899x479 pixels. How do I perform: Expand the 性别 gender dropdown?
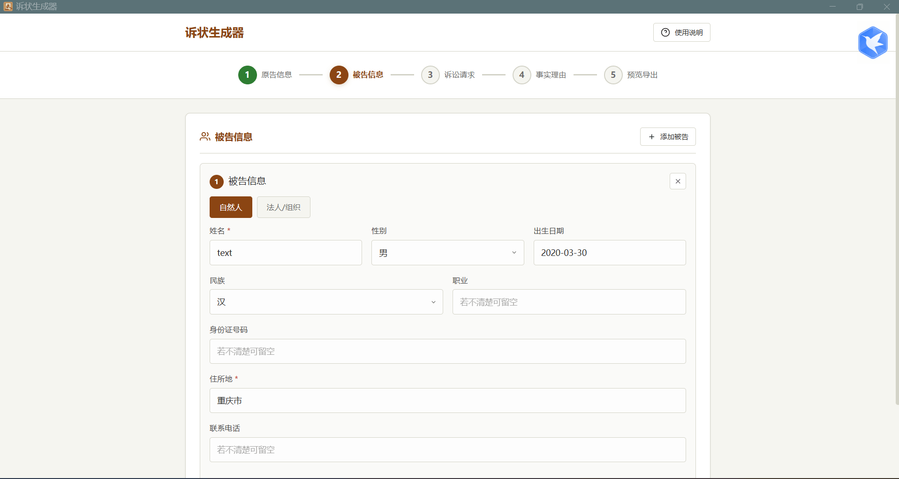pos(447,253)
